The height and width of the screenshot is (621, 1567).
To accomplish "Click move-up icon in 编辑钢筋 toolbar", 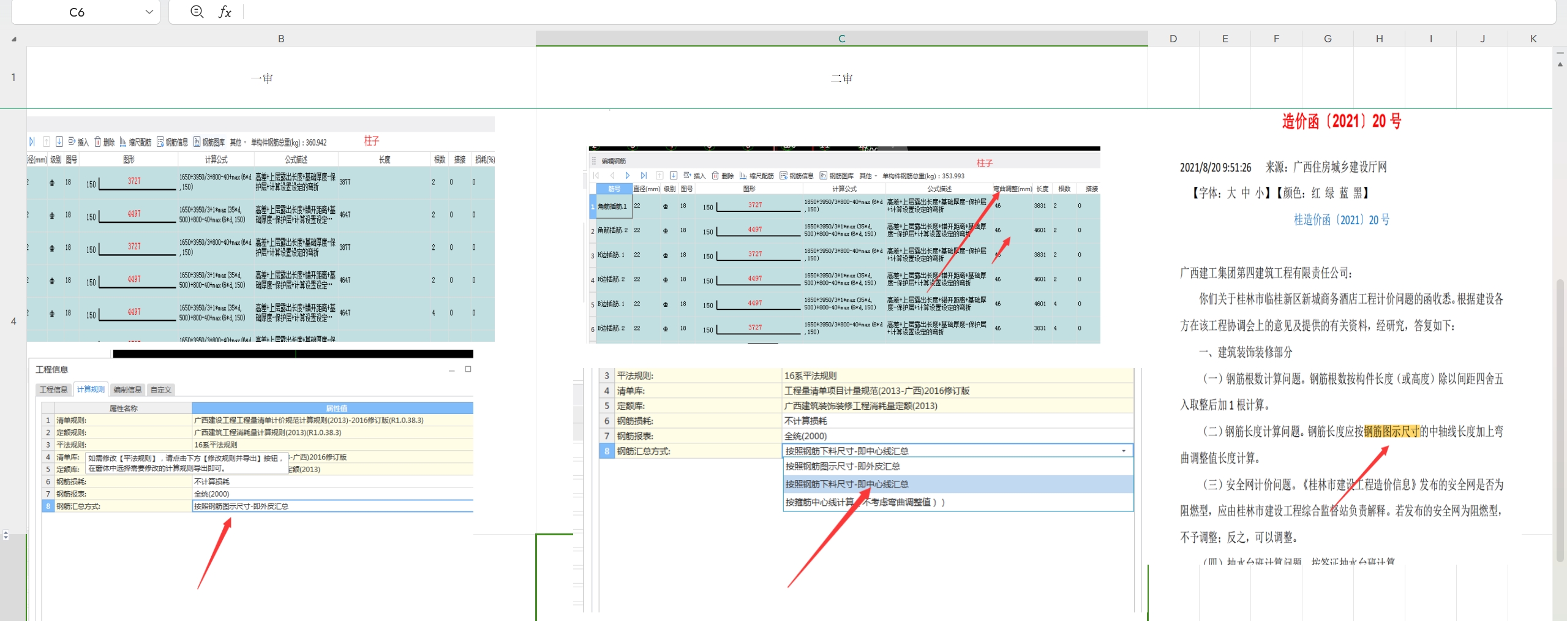I will pos(659,175).
